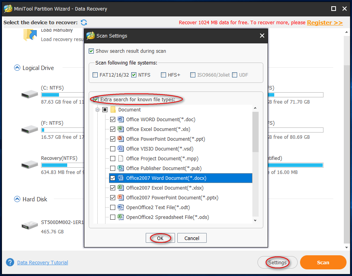Click the icon for OpenOffice2 Spreadsheet File(*.ods)
The width and height of the screenshot is (352, 276).
121,217
